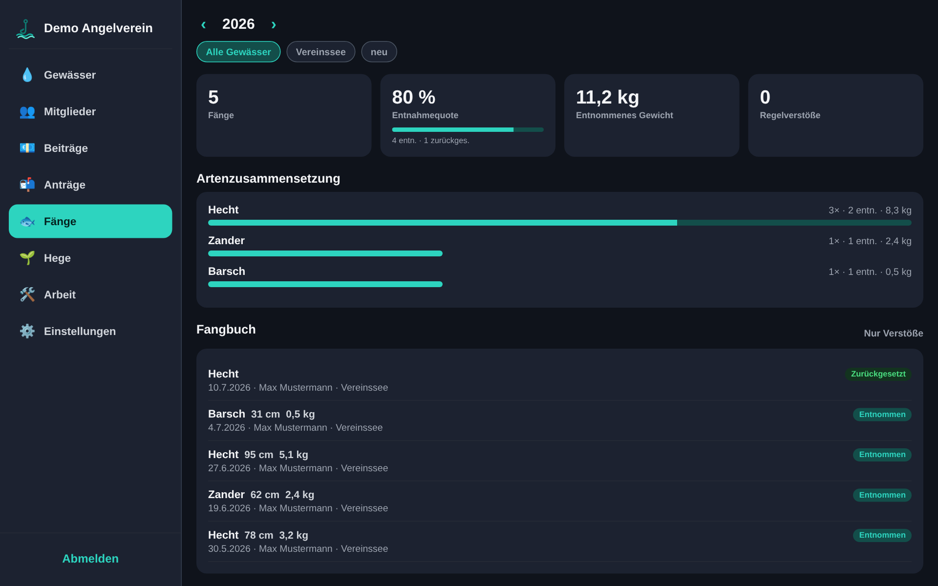Click the Hecht species bar

click(x=559, y=223)
